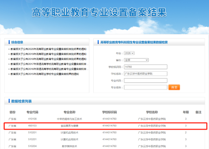
Task: Open the 2019年 高等职业教育专业设置备案 notice link
Action: click(x=48, y=54)
